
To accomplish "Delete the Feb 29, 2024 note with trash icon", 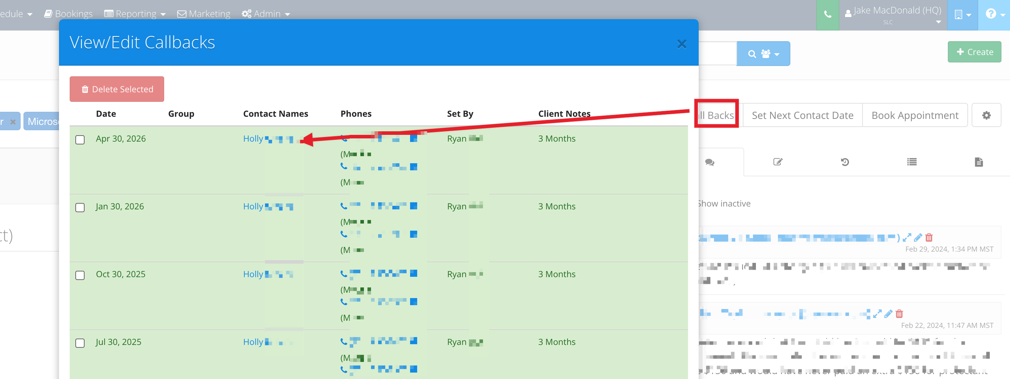I will [929, 237].
